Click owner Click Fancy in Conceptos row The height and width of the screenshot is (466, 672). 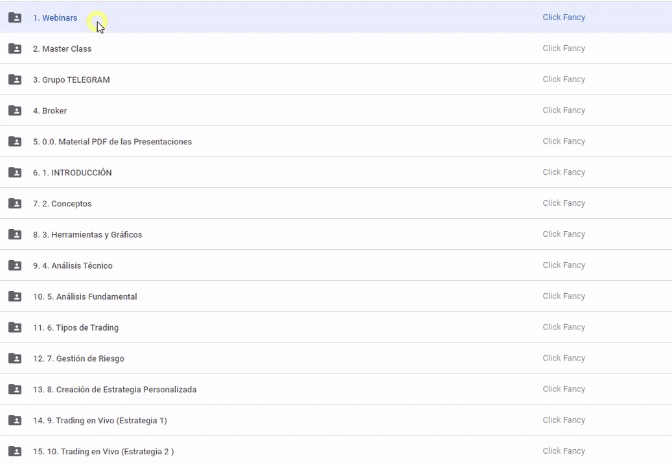point(564,203)
